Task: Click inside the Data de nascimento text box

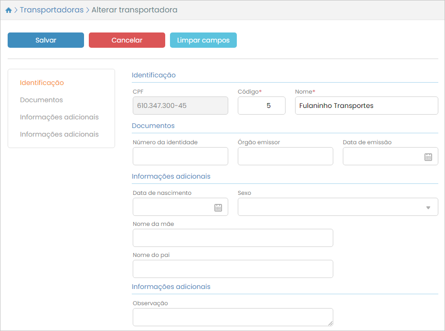Action: point(172,207)
